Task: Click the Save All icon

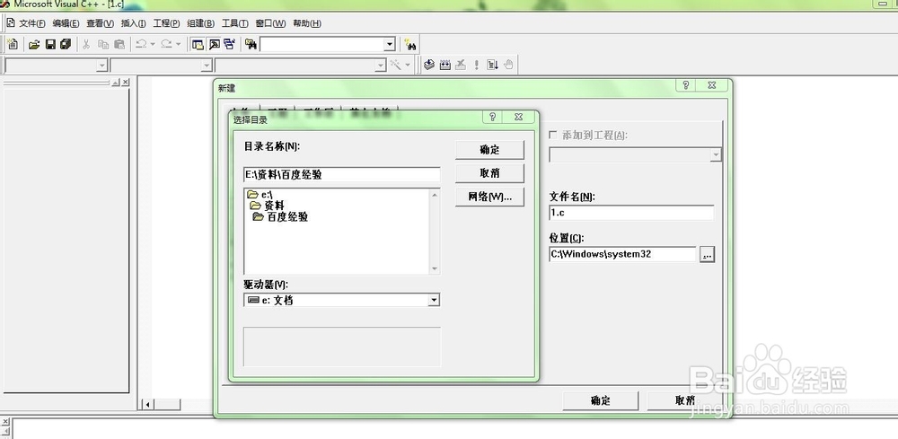Action: click(66, 44)
